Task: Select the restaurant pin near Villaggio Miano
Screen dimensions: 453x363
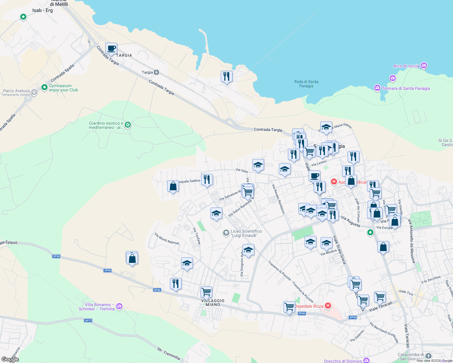Action: (176, 283)
